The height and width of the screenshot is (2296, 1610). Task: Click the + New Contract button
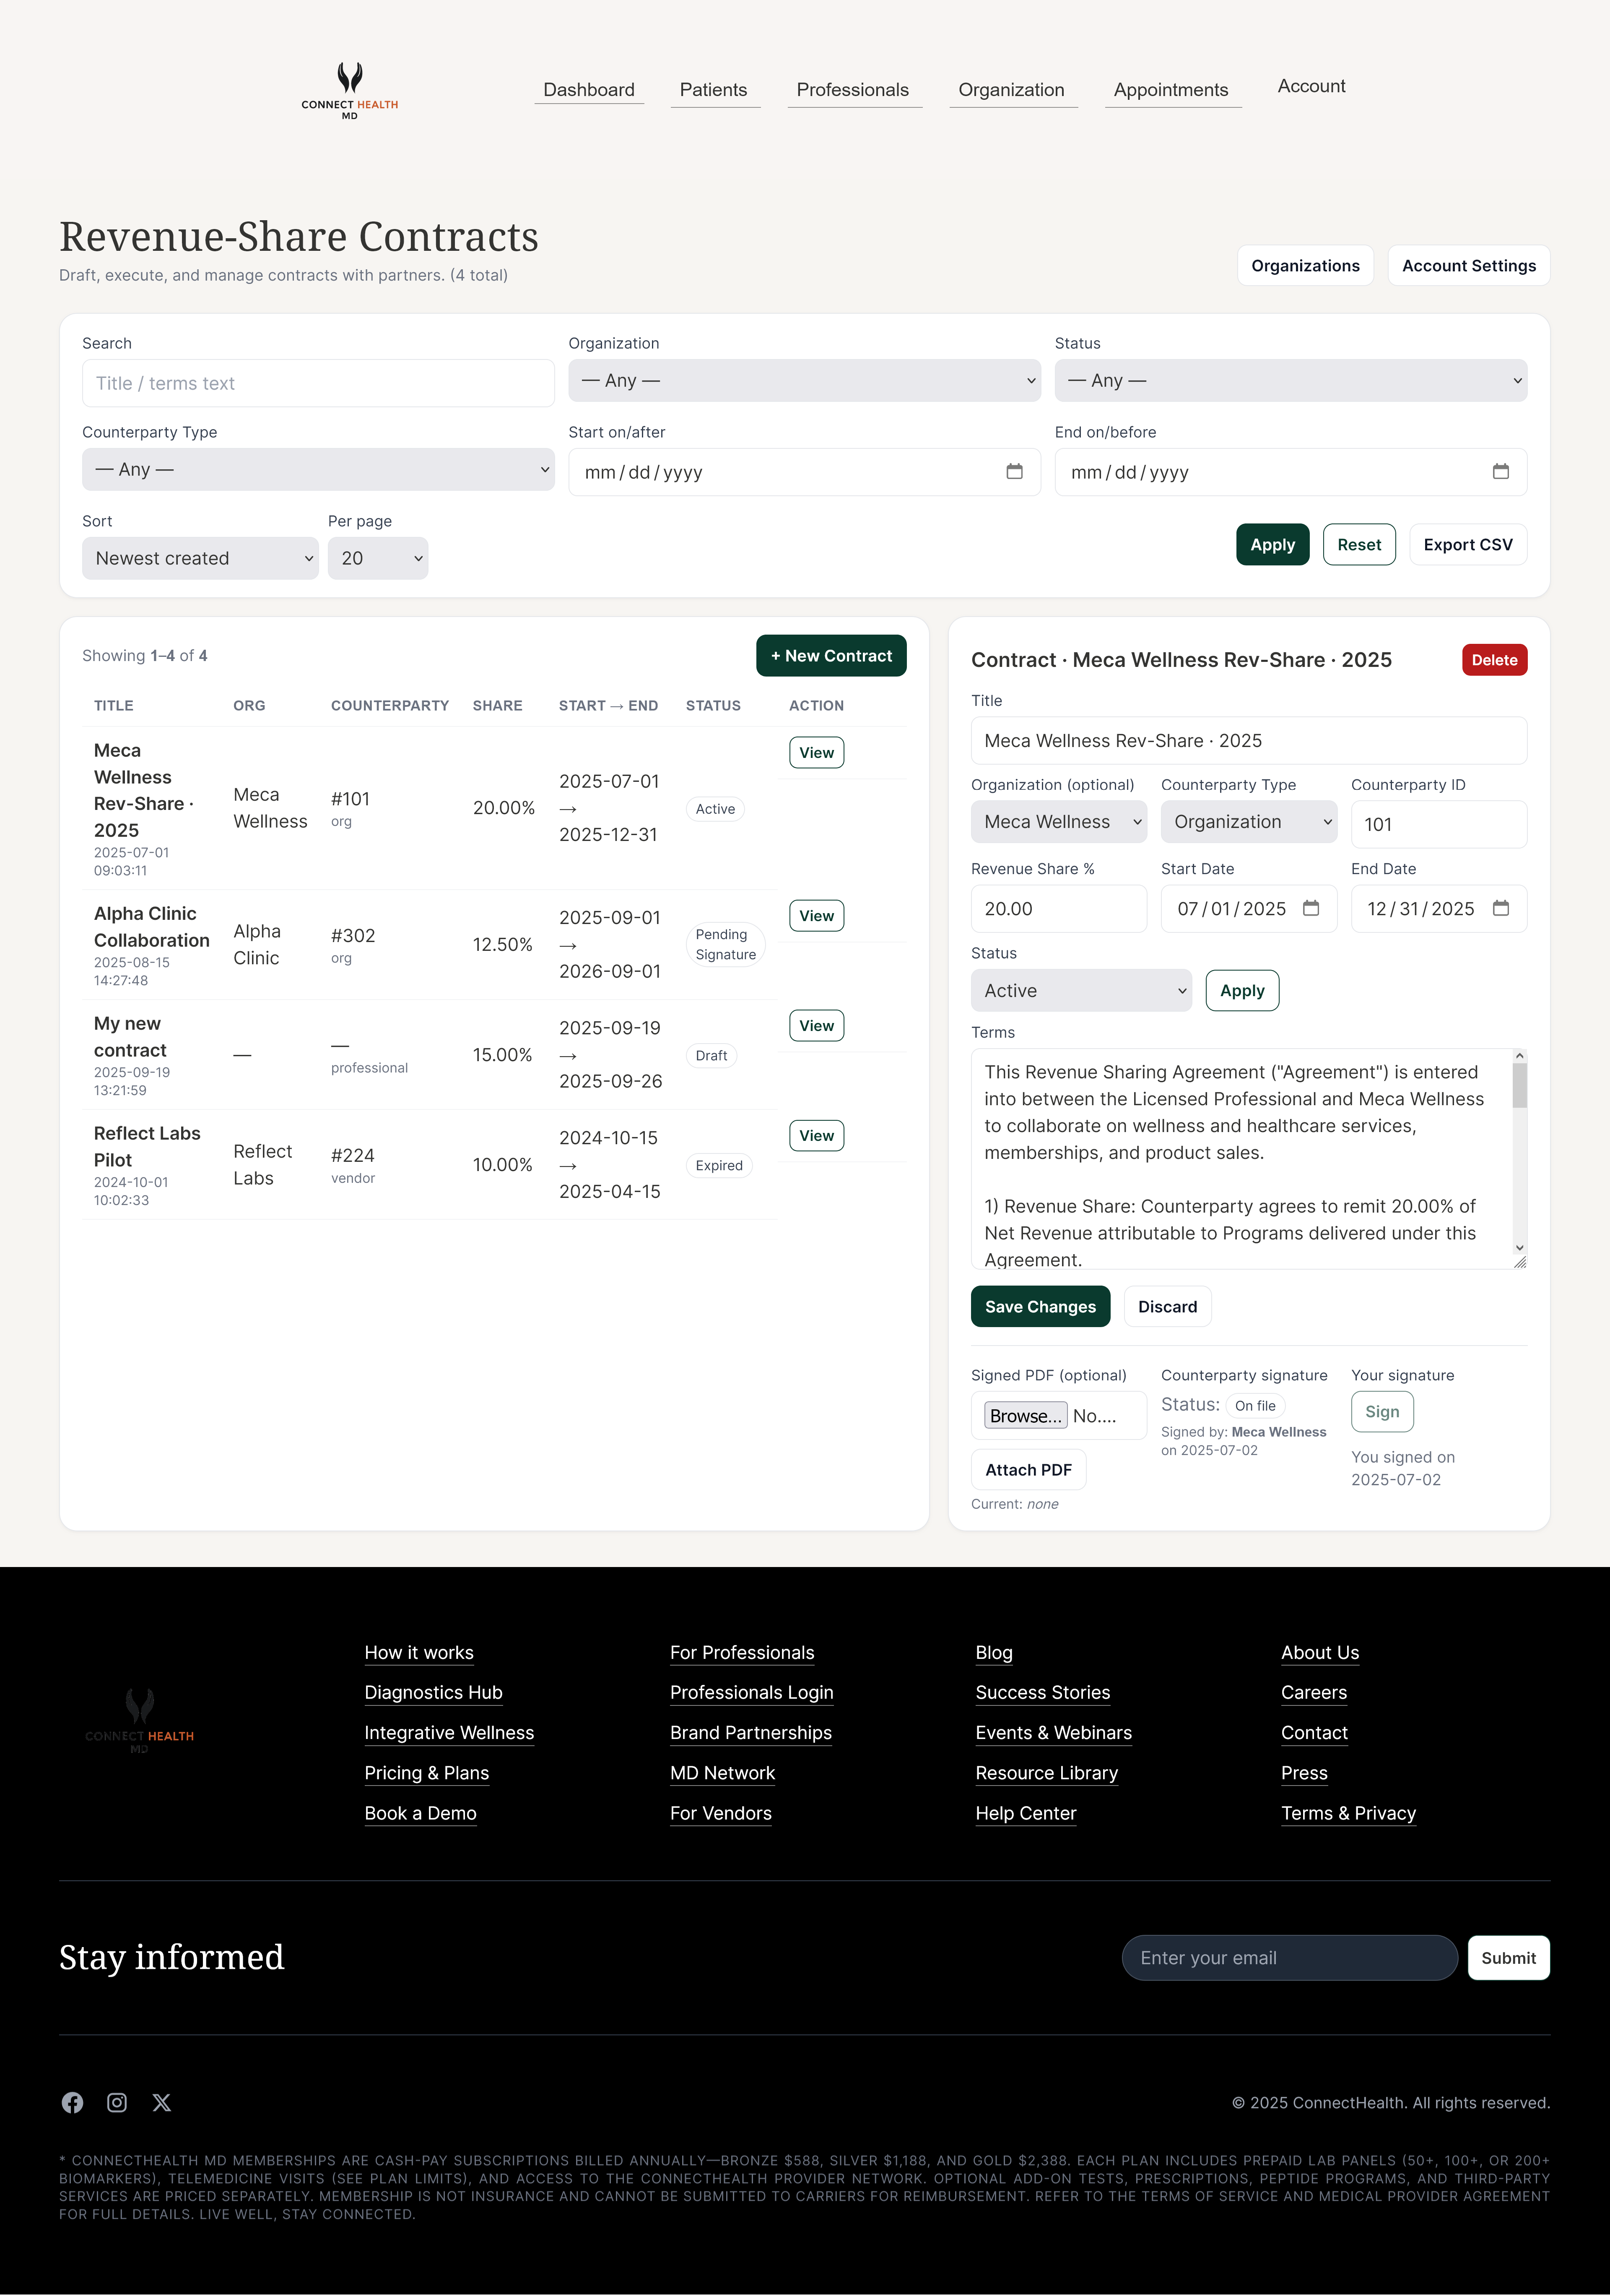click(831, 655)
